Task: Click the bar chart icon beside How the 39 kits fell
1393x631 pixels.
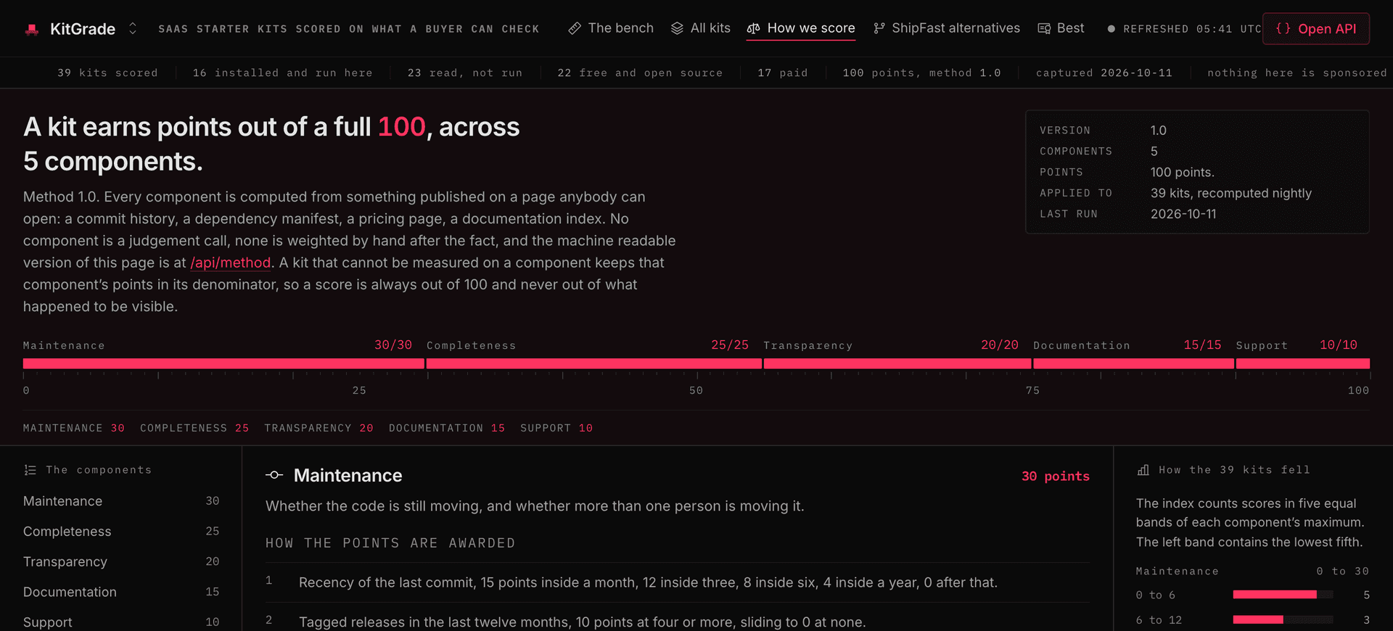Action: pos(1143,470)
